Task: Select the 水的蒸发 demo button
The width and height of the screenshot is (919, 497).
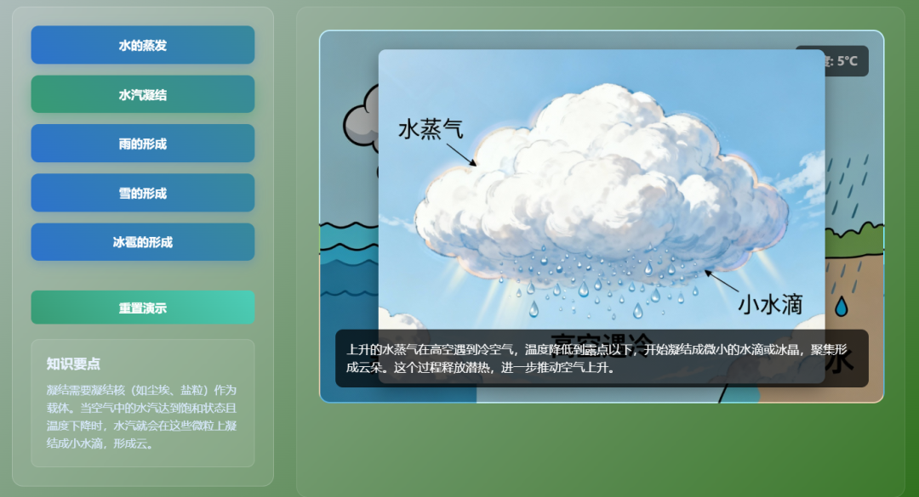Action: tap(142, 45)
